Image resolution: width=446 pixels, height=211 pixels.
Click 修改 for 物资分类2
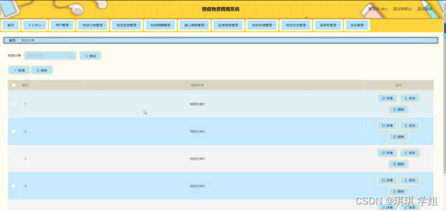click(410, 125)
